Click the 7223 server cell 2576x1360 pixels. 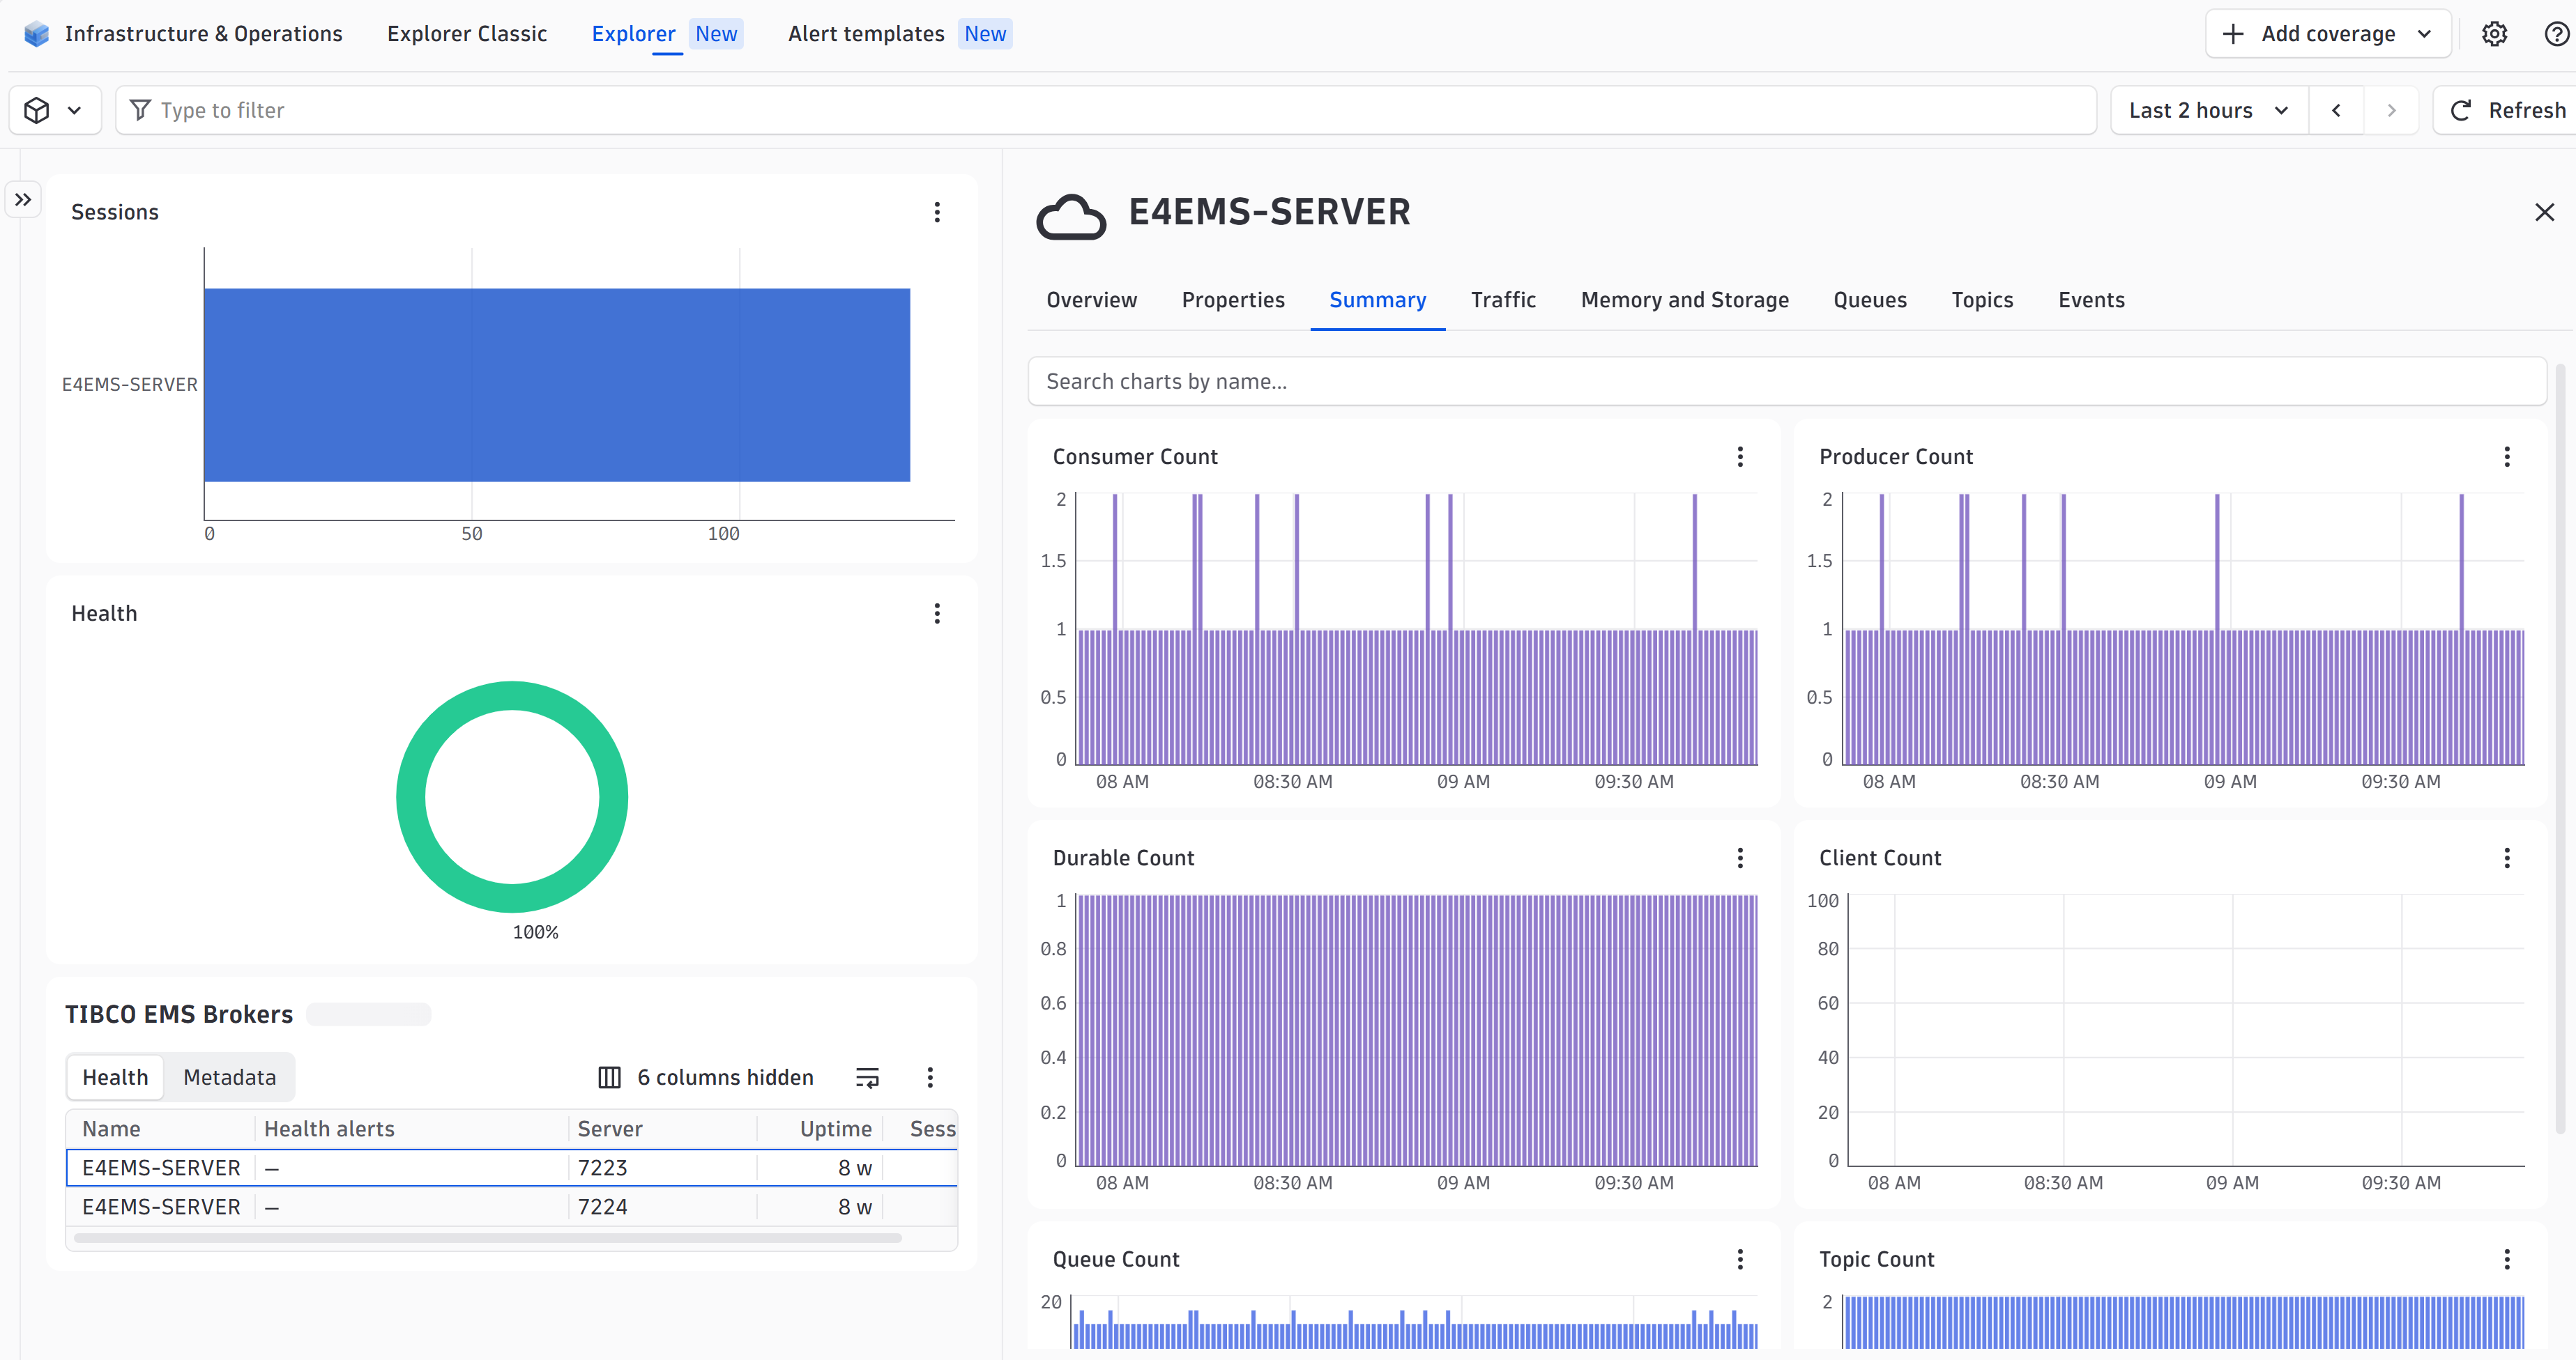point(602,1167)
